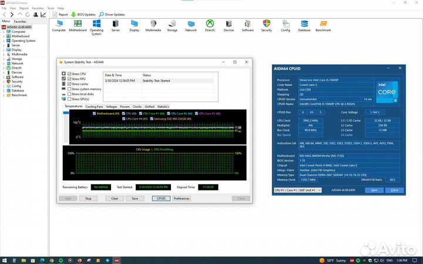Click the Preferences button
Viewport: 423px width, 264px height.
182,198
